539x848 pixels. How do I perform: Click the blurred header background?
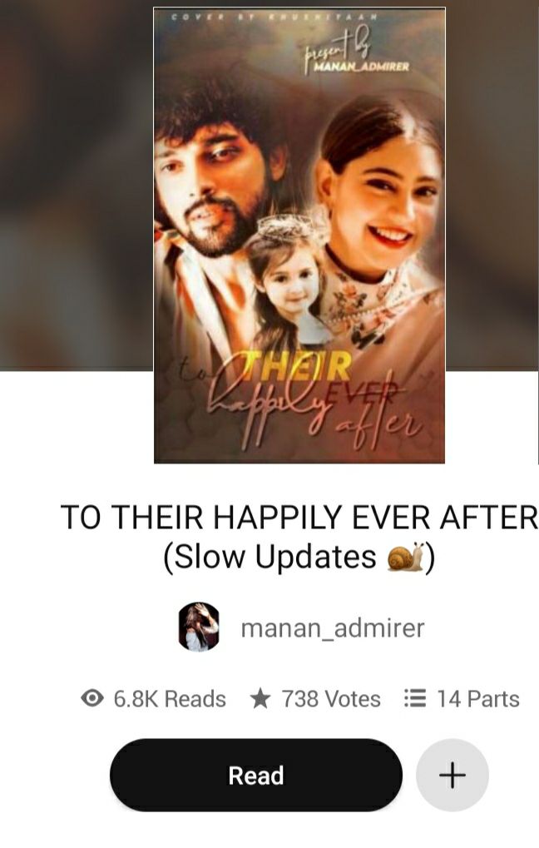point(76,184)
